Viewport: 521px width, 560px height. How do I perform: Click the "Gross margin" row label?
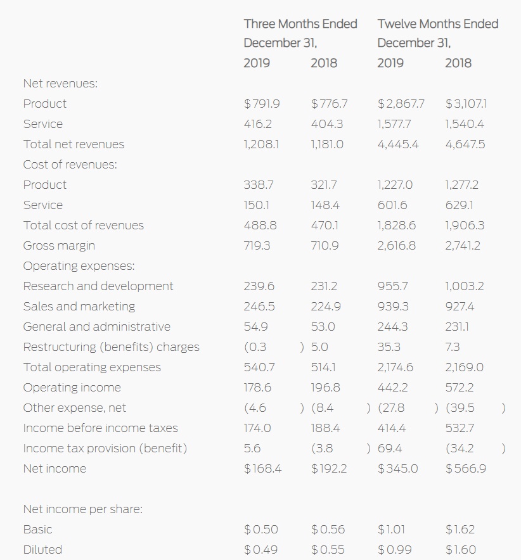(x=59, y=245)
